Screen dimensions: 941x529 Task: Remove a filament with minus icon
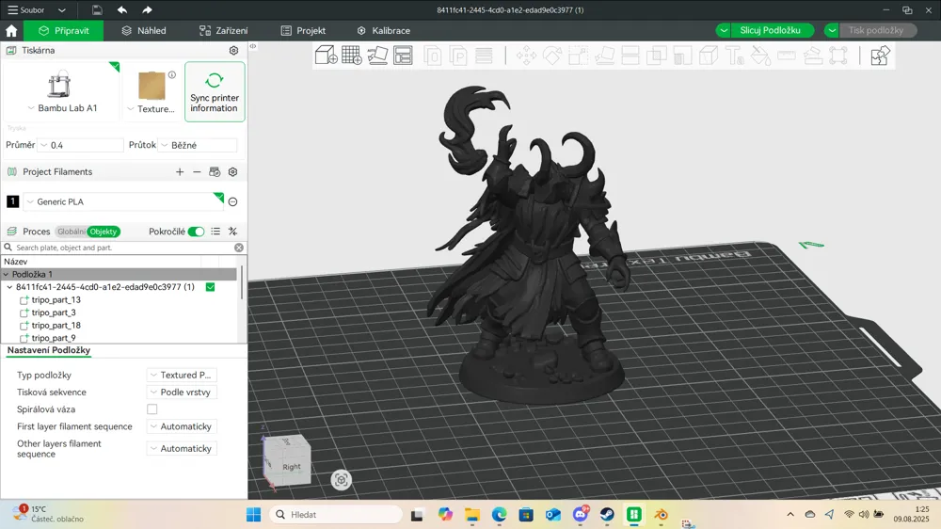[x=197, y=171]
